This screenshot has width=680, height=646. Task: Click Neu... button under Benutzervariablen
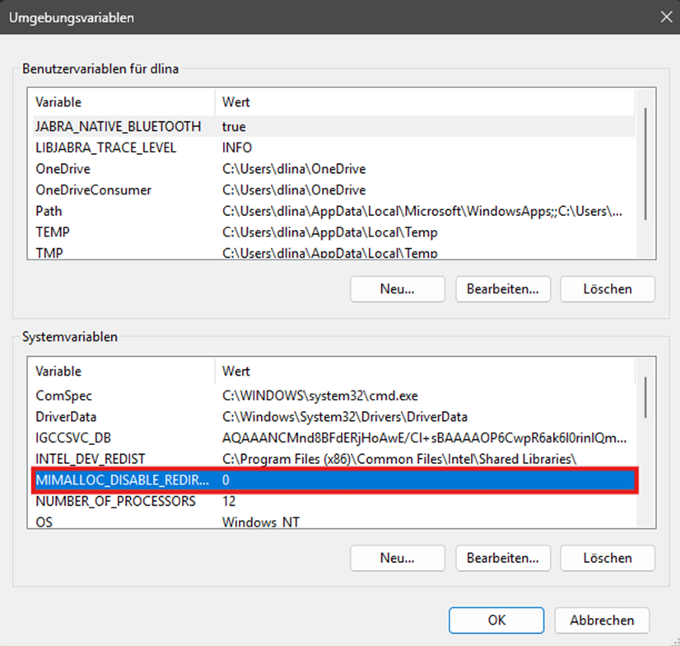397,289
